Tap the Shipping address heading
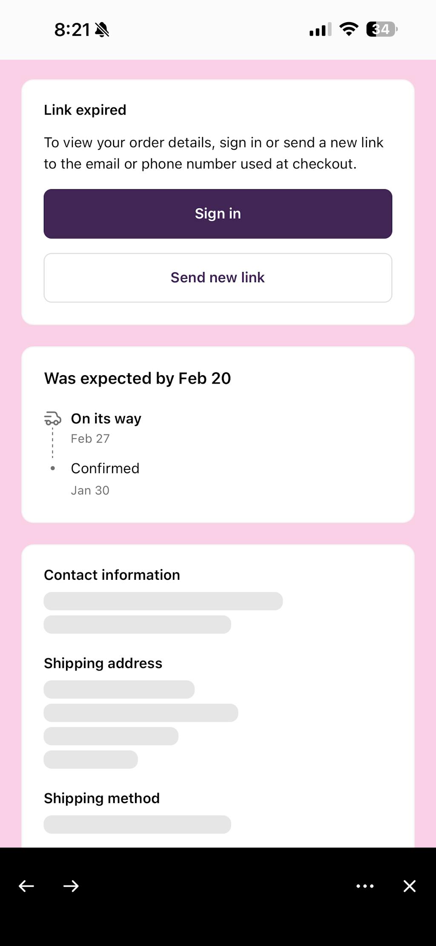The height and width of the screenshot is (946, 436). 103,663
